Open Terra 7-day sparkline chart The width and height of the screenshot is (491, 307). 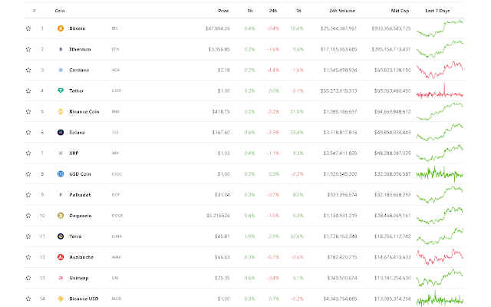(x=440, y=236)
